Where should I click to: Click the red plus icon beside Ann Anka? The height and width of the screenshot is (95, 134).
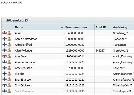click(x=5, y=56)
